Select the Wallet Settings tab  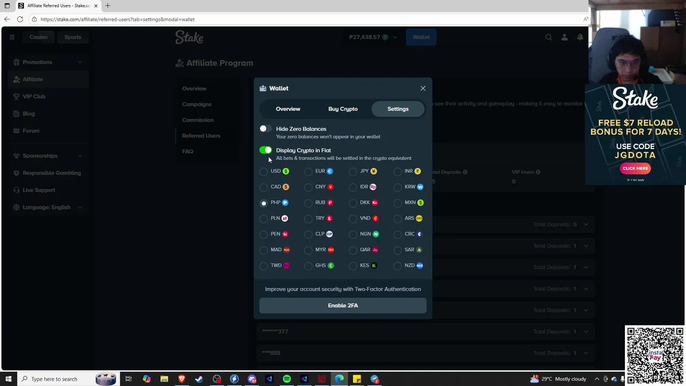pyautogui.click(x=398, y=109)
